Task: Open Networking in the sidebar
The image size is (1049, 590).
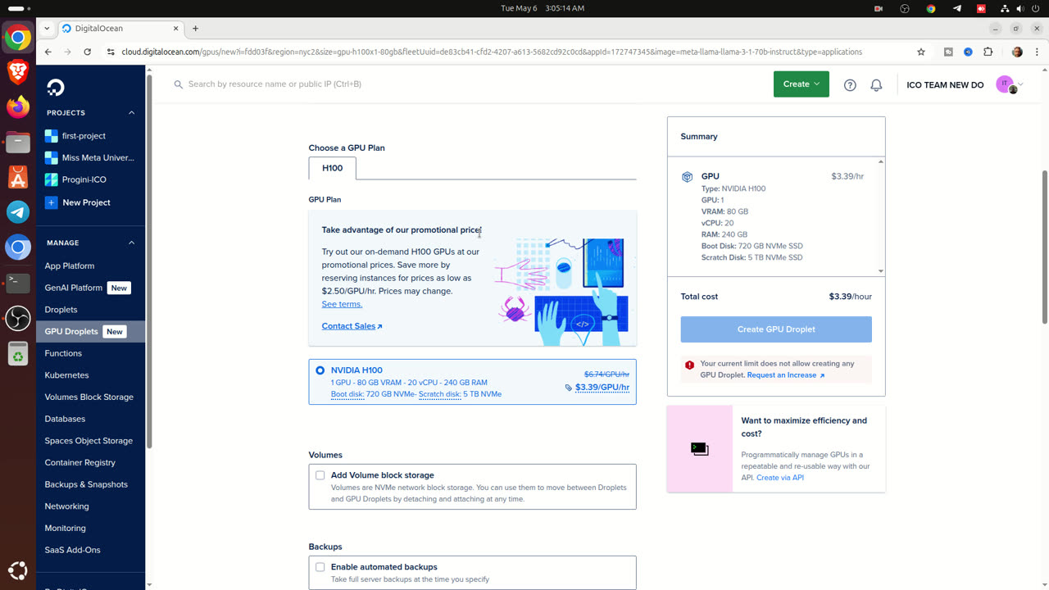Action: (66, 506)
